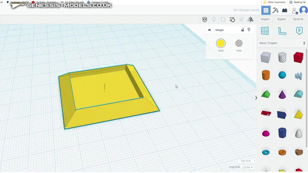Click the Export button

(282, 19)
